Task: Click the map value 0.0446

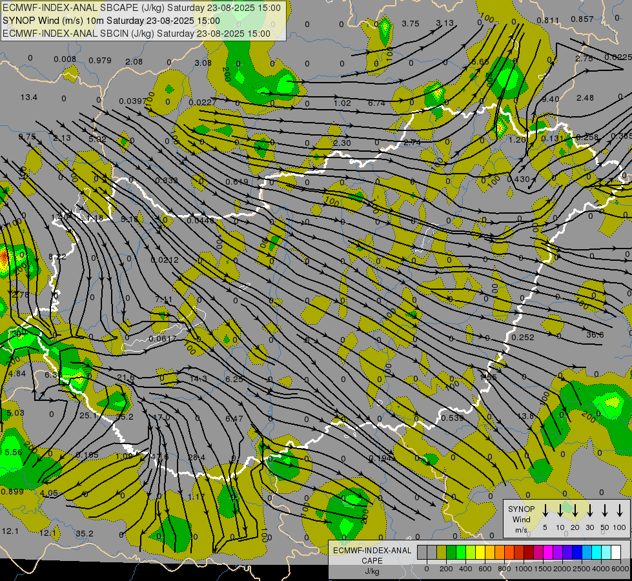Action: pyautogui.click(x=201, y=221)
